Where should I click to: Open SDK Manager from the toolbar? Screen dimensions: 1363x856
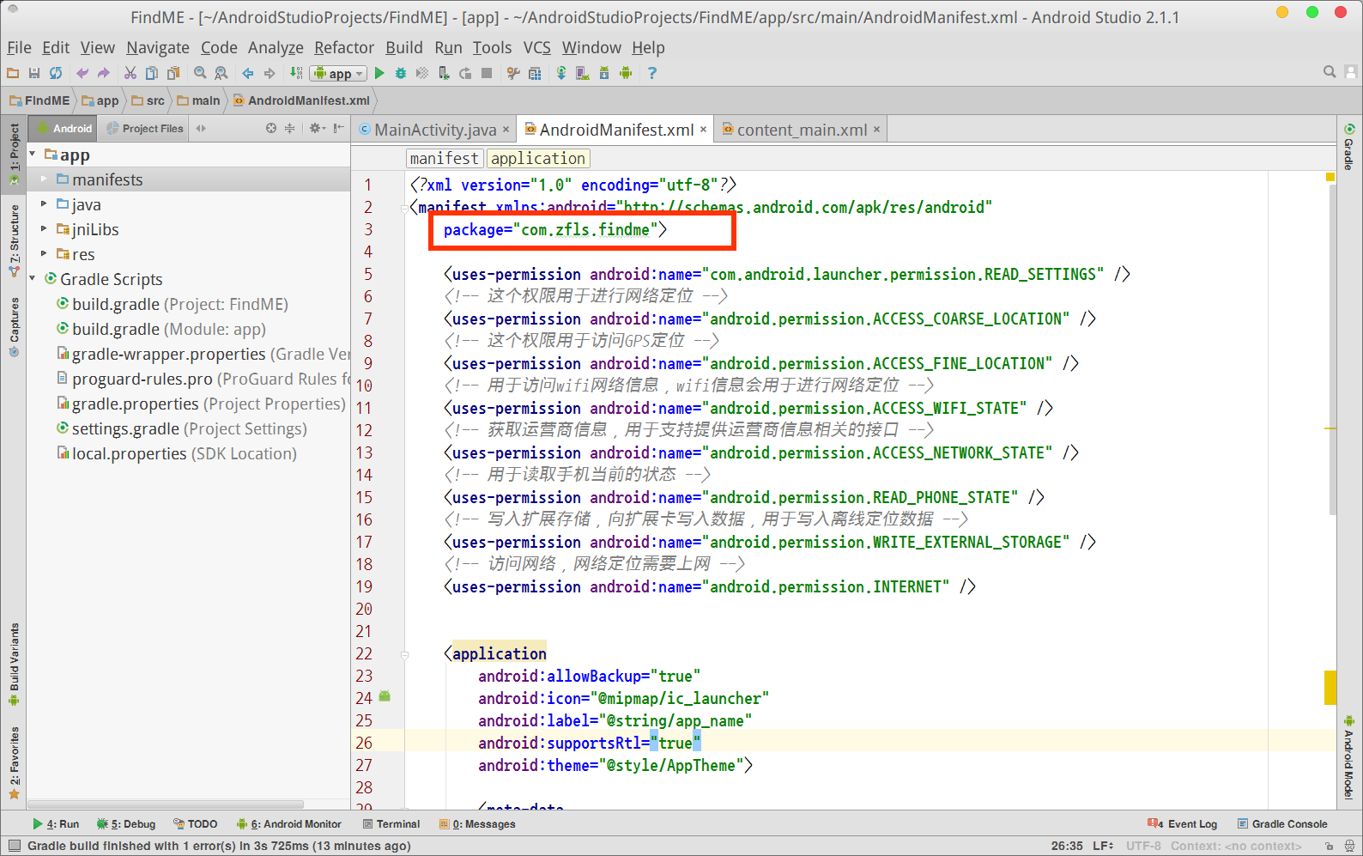click(604, 73)
